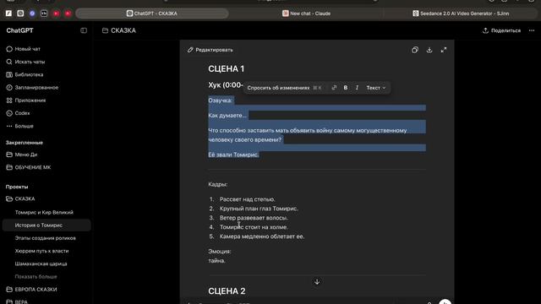Click pencil icon next to Редактировать

pyautogui.click(x=190, y=50)
